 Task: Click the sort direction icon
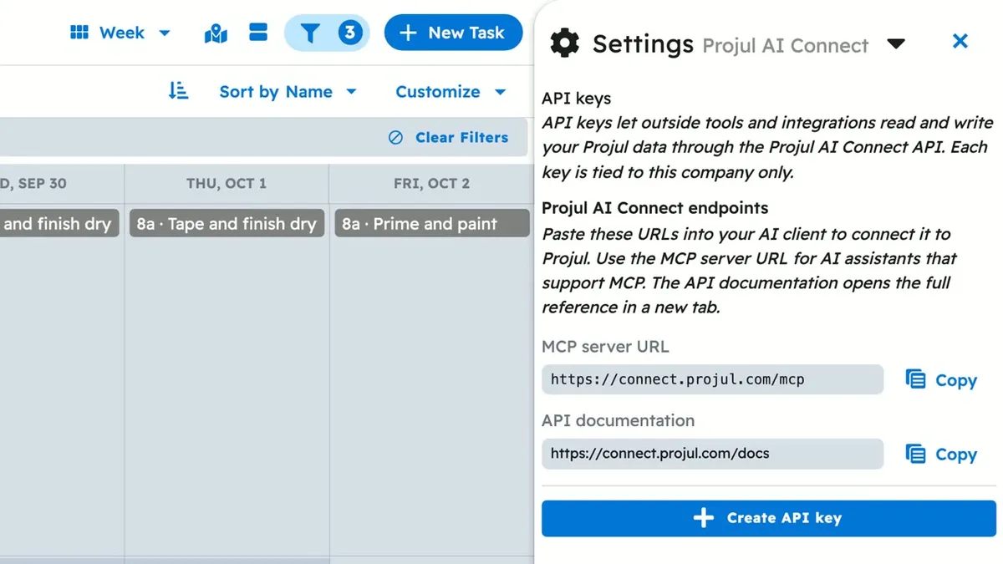(178, 91)
